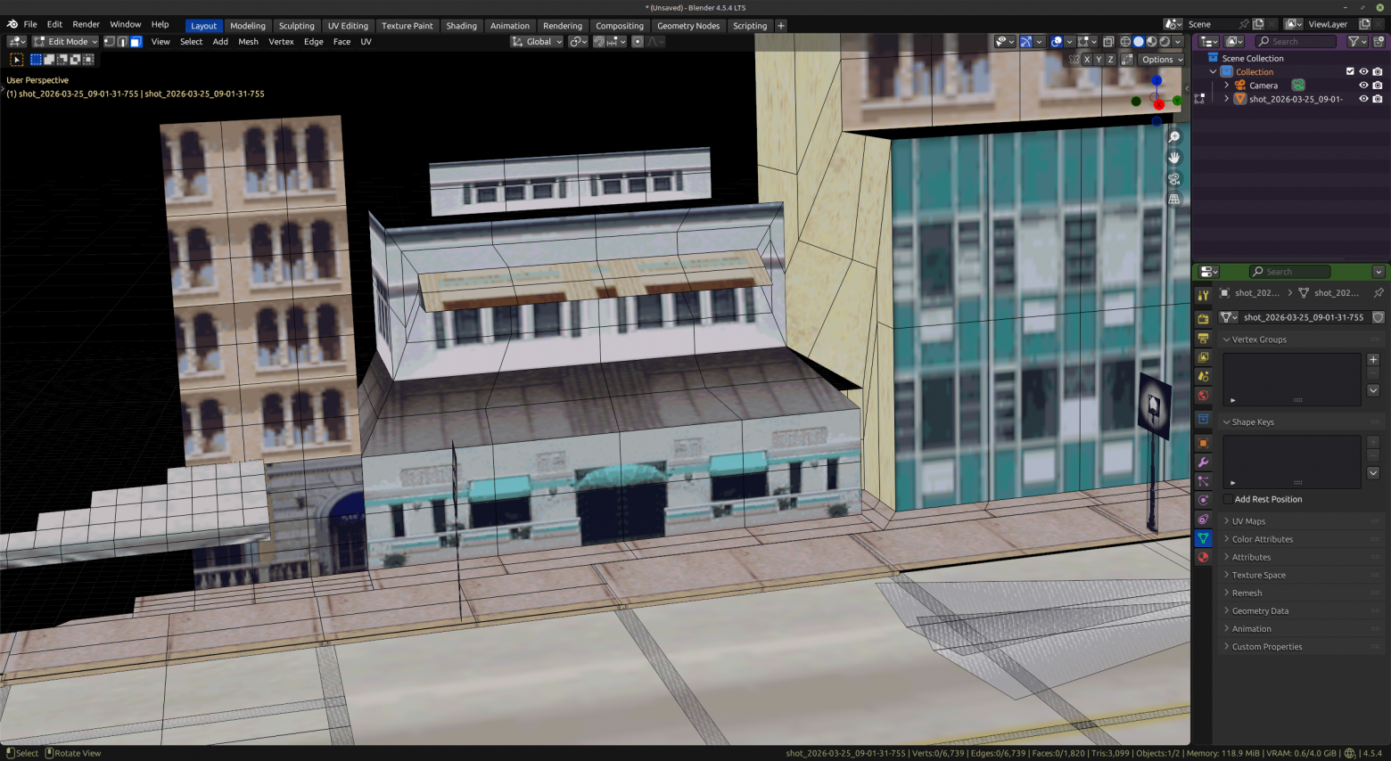Toggle camera view icon in viewport

1174,178
